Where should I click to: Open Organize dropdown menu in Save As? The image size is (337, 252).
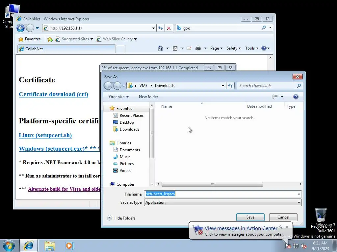click(118, 97)
